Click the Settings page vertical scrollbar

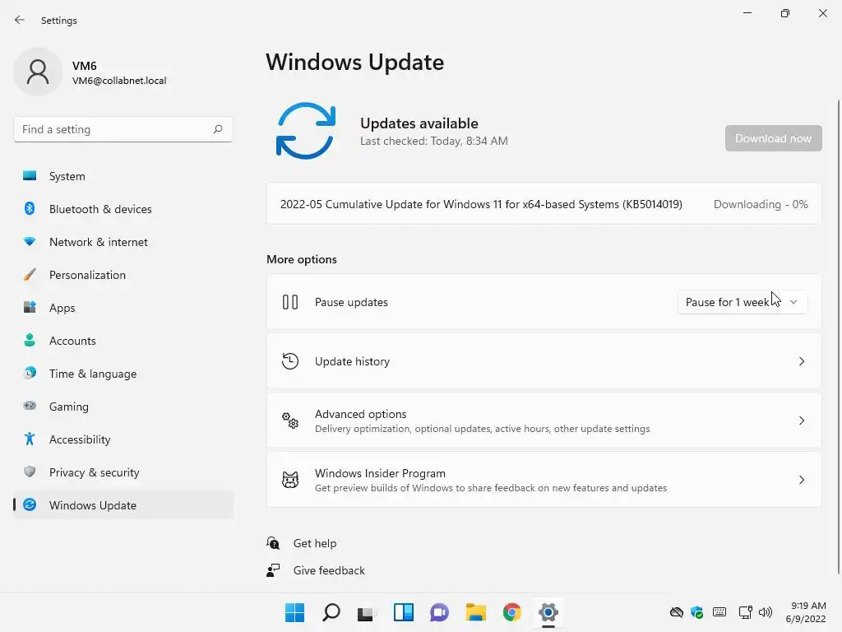click(838, 337)
